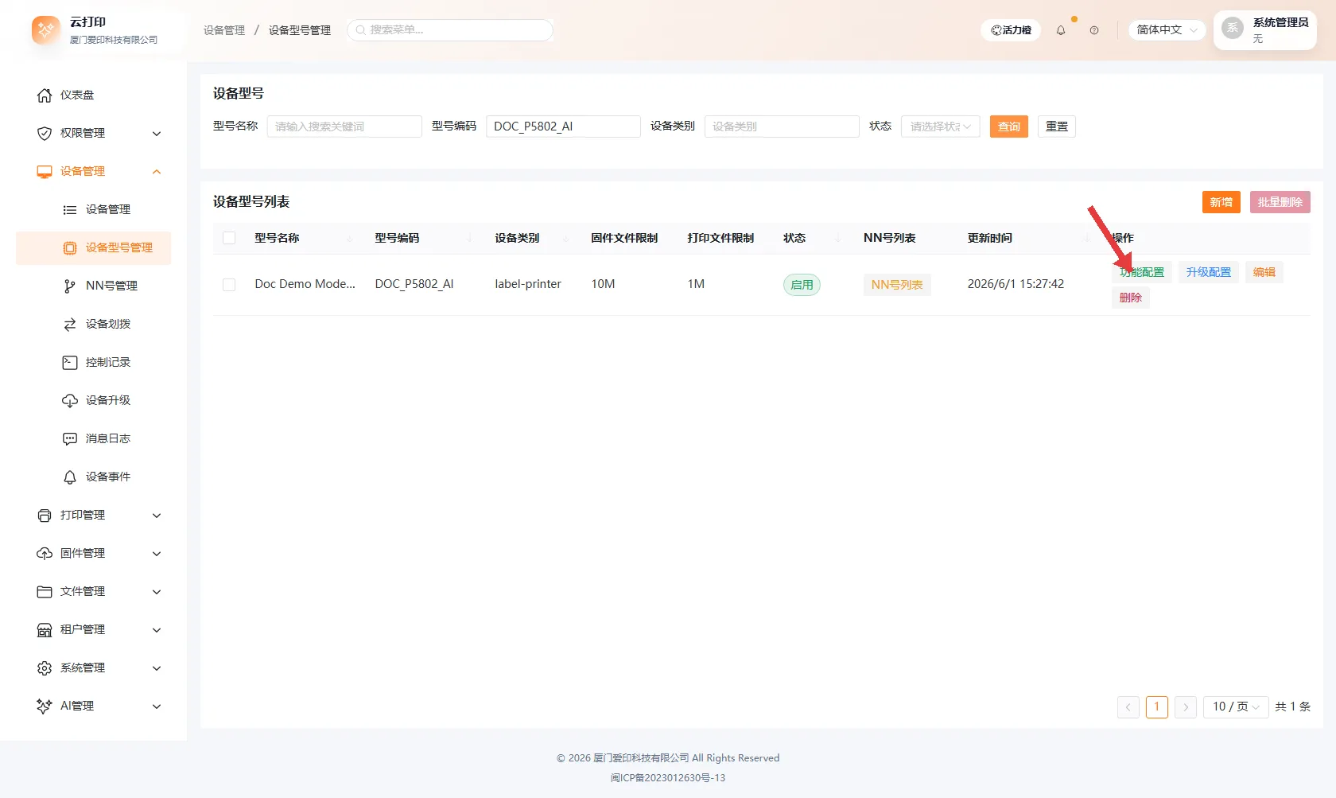The image size is (1336, 798).
Task: Open the 10 / 页 page size dropdown
Action: 1236,707
